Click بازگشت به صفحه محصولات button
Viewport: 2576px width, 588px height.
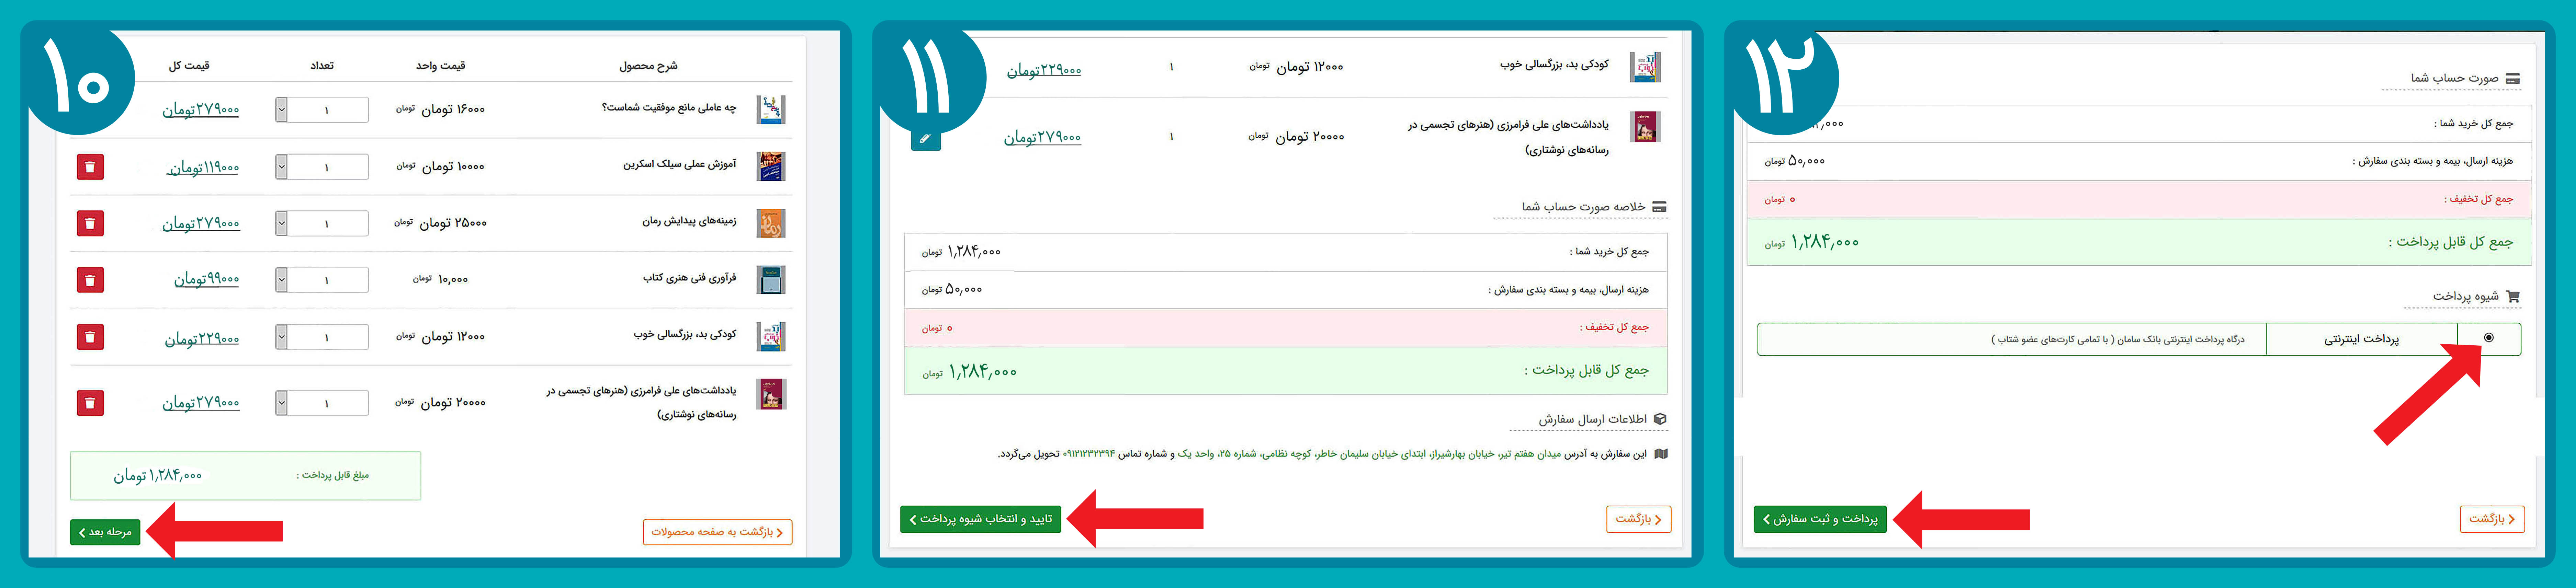click(x=718, y=532)
